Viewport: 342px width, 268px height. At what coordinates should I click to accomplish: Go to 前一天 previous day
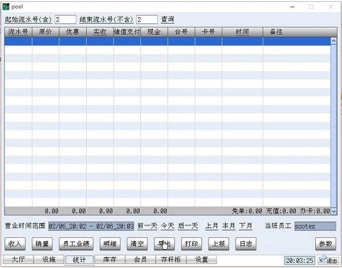point(147,226)
